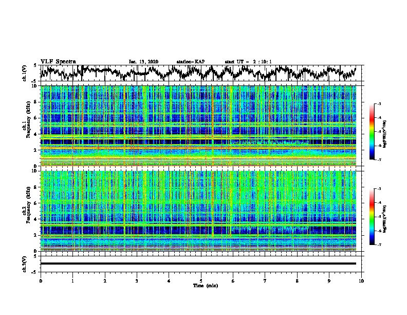This screenshot has height=315, width=407.
Task: Click the flat black ch.3 trace line
Action: (198, 264)
